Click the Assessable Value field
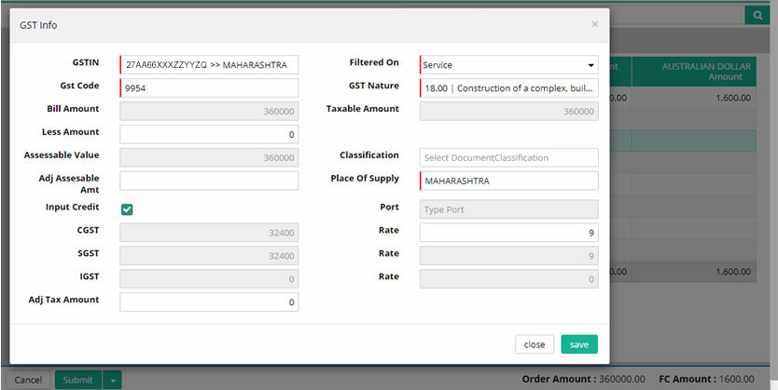 209,158
